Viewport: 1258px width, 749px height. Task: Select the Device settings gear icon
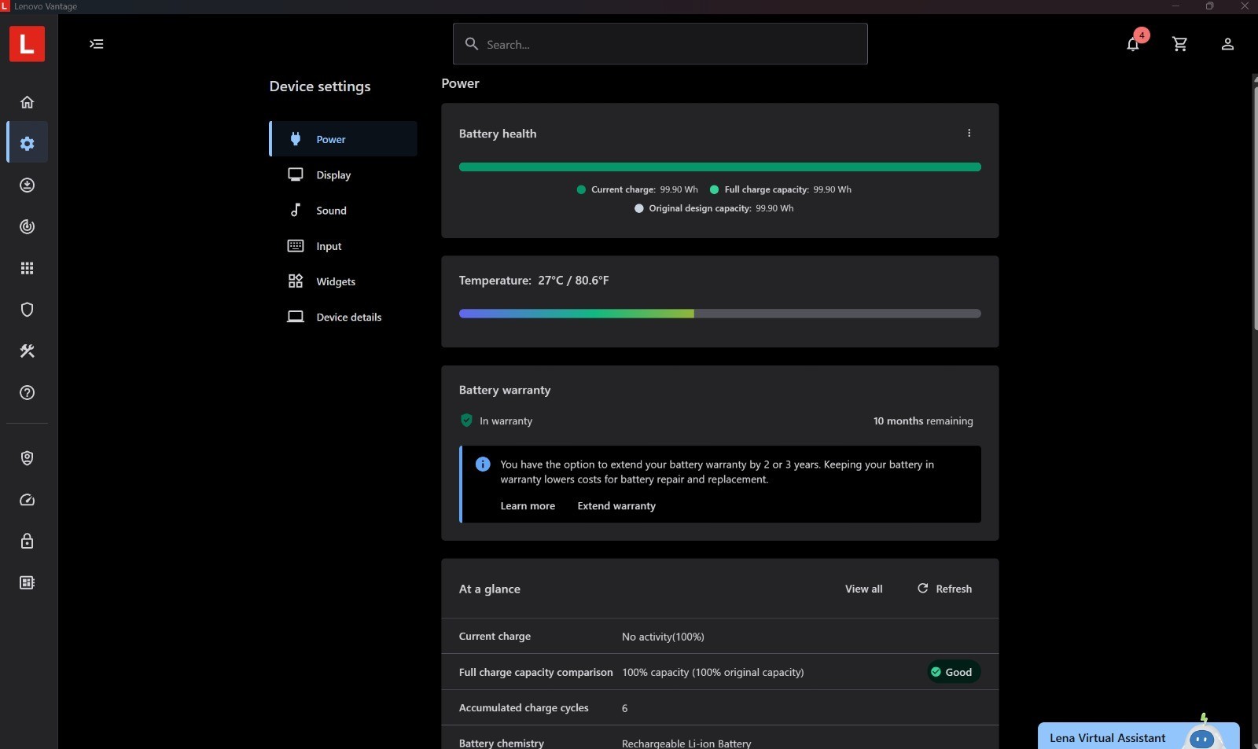tap(27, 144)
